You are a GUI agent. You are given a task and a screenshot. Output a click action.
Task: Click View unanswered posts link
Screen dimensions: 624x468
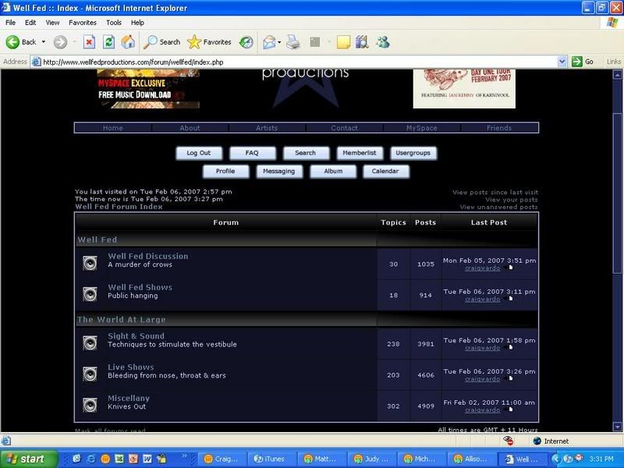(x=498, y=207)
